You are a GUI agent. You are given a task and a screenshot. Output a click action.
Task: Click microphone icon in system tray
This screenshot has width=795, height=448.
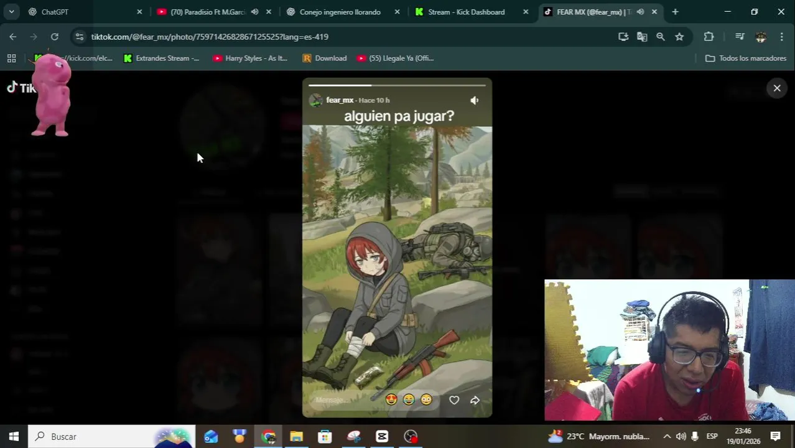695,436
